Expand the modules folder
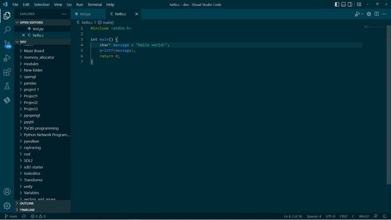The image size is (391, 220). [x=42, y=64]
